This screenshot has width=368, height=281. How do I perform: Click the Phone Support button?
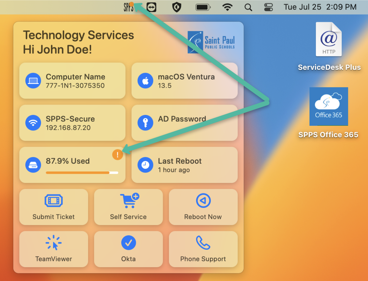(x=203, y=249)
